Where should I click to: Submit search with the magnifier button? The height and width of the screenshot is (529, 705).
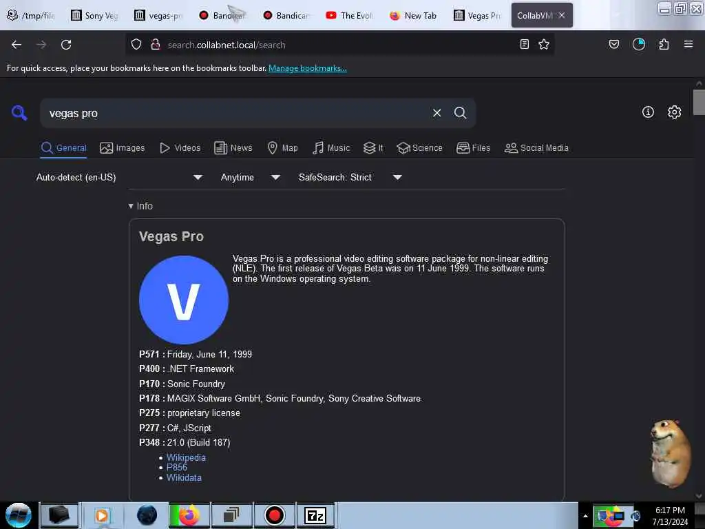(460, 113)
